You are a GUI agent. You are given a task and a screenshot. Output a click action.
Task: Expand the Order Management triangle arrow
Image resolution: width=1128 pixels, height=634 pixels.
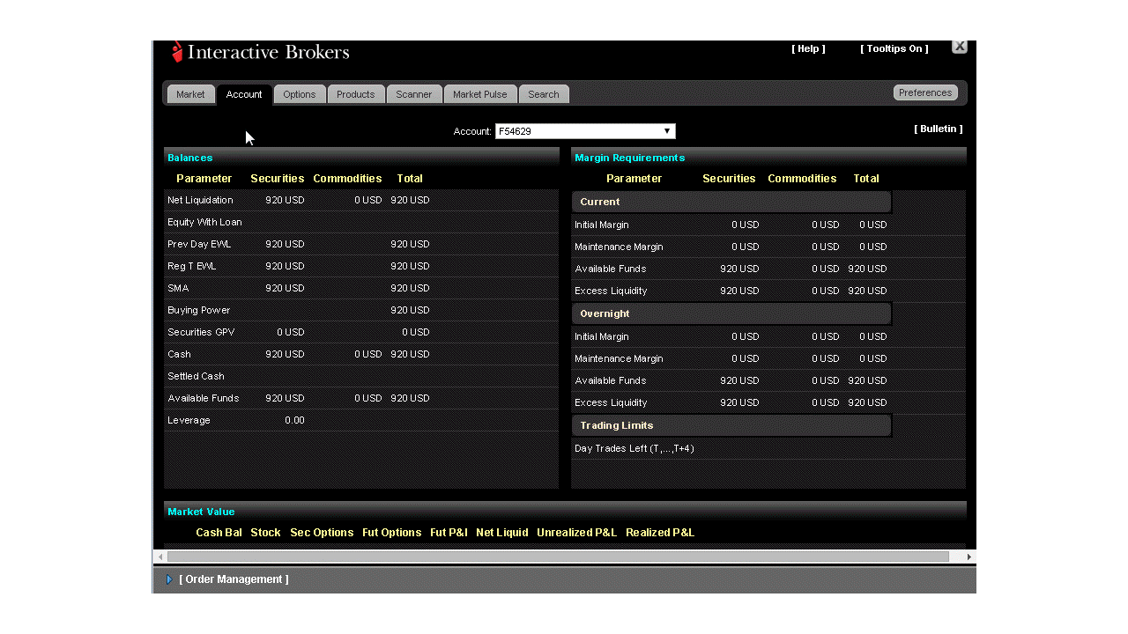click(169, 579)
